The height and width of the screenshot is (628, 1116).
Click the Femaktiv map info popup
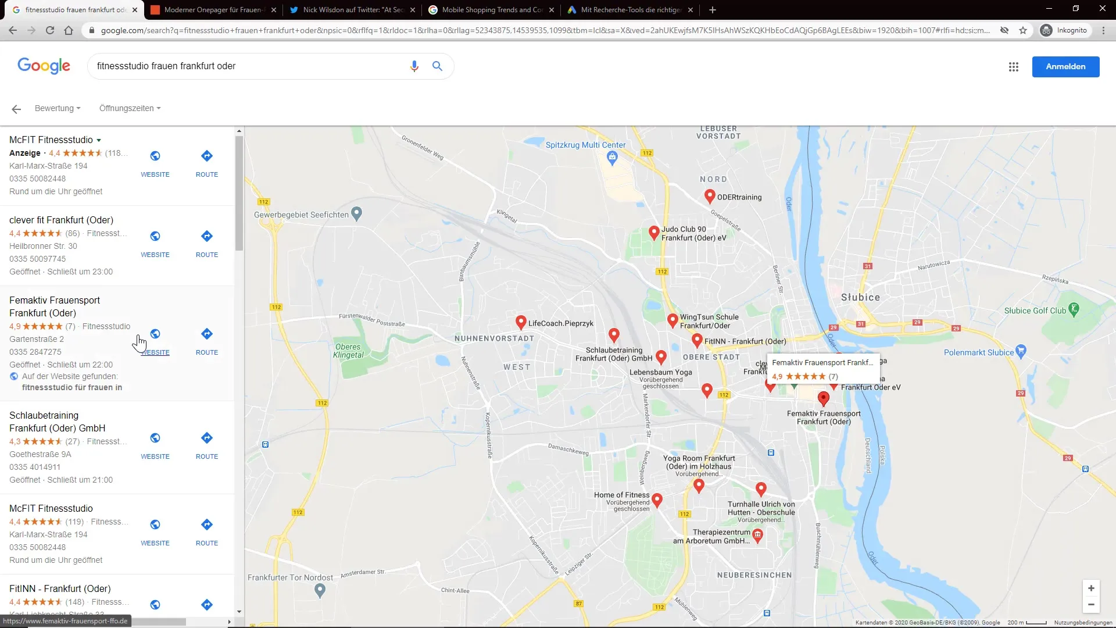pyautogui.click(x=823, y=369)
